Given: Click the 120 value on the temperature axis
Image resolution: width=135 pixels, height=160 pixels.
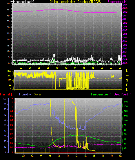Looking at the screenshot, I should pos(126,111).
